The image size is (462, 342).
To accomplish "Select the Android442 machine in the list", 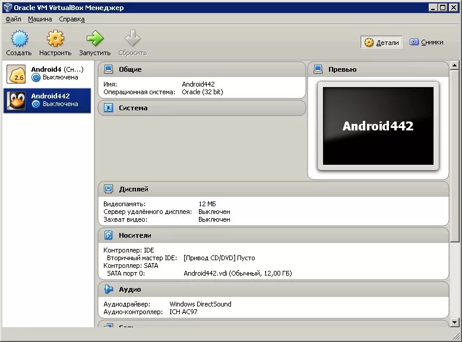I will (x=47, y=101).
